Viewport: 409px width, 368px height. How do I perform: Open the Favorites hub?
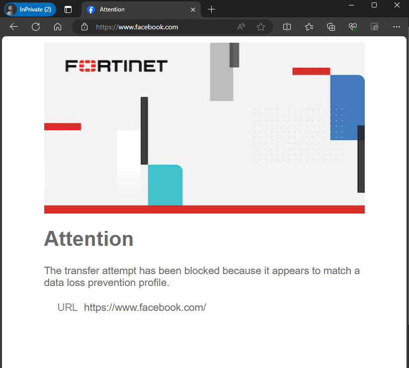pyautogui.click(x=309, y=27)
